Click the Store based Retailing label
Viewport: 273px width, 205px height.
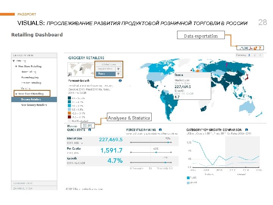31,94
